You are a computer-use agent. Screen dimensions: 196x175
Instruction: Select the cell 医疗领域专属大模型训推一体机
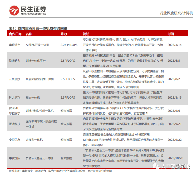(x=41, y=124)
